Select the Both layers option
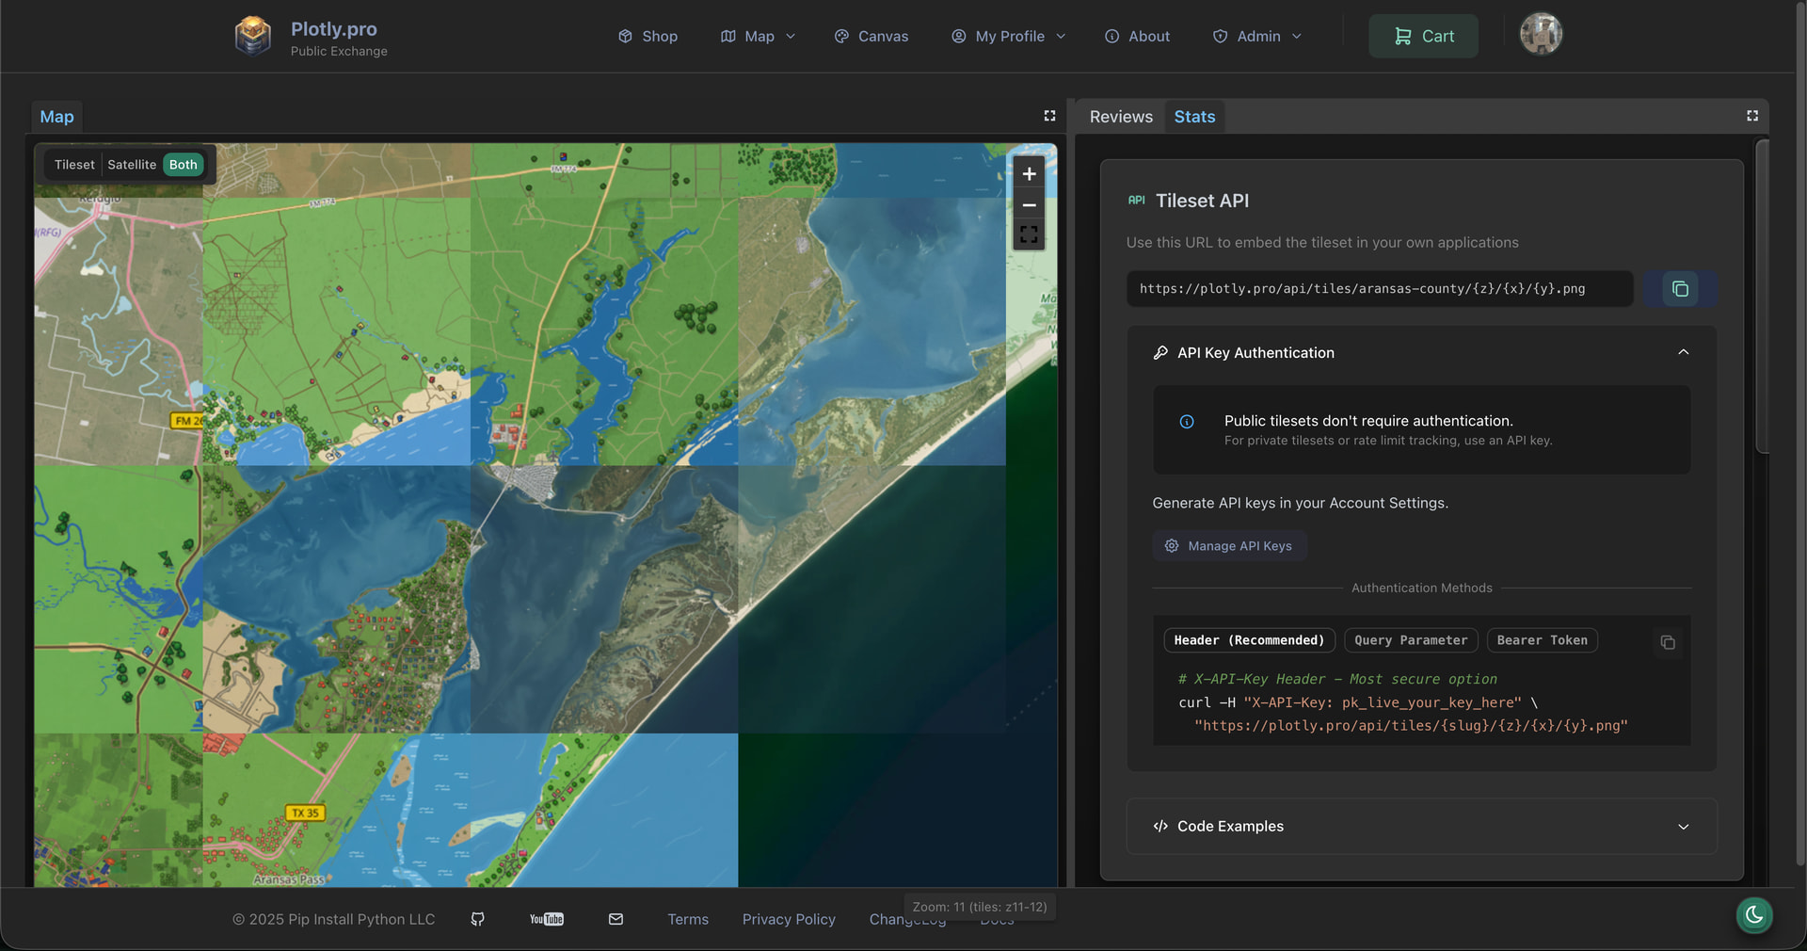The image size is (1807, 951). pos(184,165)
